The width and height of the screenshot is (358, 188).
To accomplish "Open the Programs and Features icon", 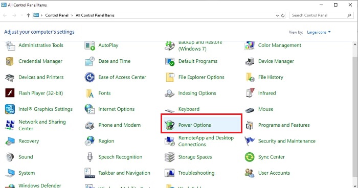I will (x=250, y=125).
